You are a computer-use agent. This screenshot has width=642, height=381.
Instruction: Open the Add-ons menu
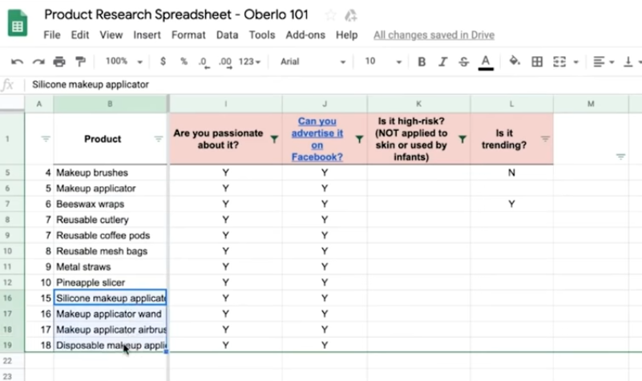[x=305, y=35]
